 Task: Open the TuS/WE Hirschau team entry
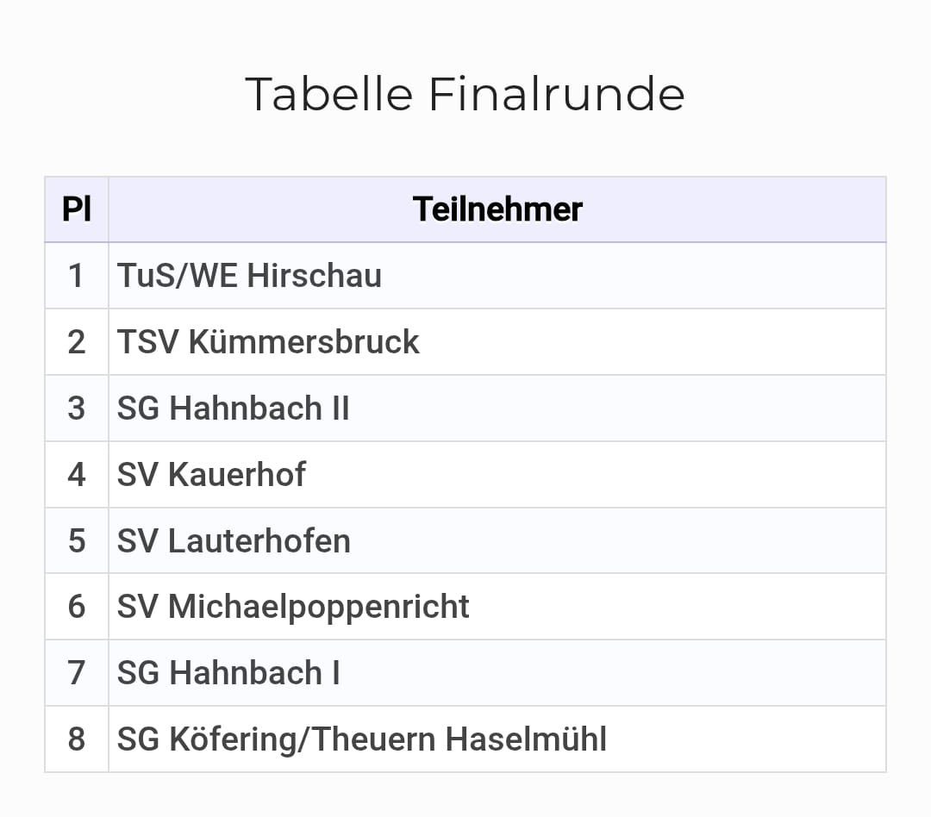tap(249, 276)
